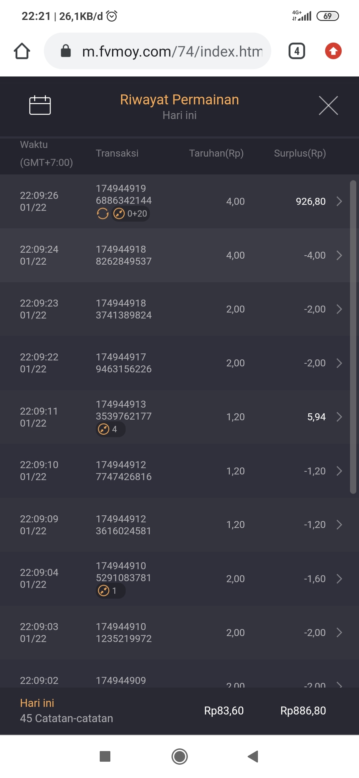Tap the badge showing 1 on 22:09:04 row

click(110, 591)
